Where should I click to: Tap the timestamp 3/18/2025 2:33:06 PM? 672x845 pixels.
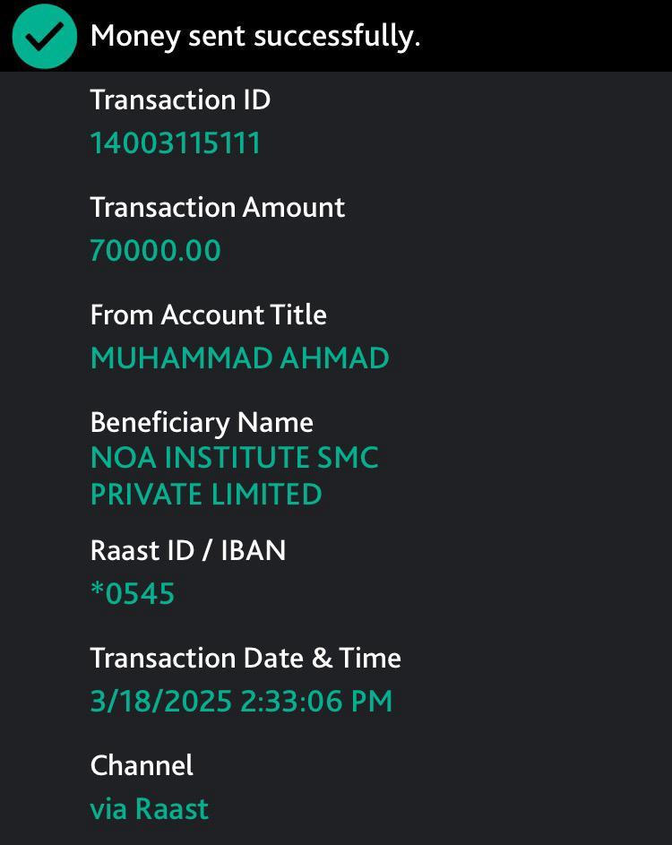point(241,701)
